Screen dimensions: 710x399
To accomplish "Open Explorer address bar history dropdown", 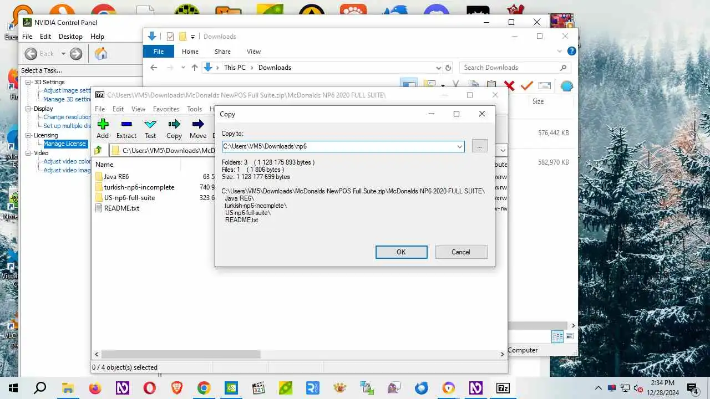I will coord(438,68).
